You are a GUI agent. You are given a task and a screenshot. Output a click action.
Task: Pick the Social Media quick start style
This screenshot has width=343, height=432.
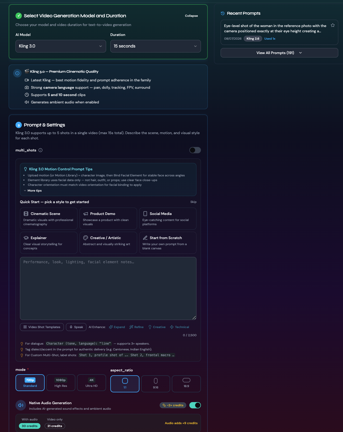[x=168, y=219]
